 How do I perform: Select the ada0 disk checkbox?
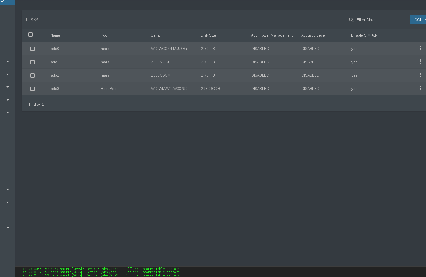pos(33,49)
